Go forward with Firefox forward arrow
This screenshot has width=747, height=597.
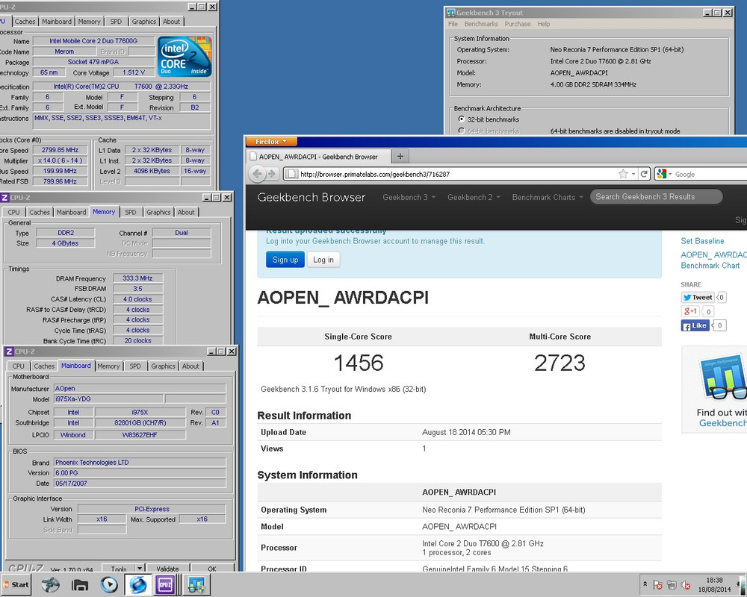pyautogui.click(x=272, y=174)
